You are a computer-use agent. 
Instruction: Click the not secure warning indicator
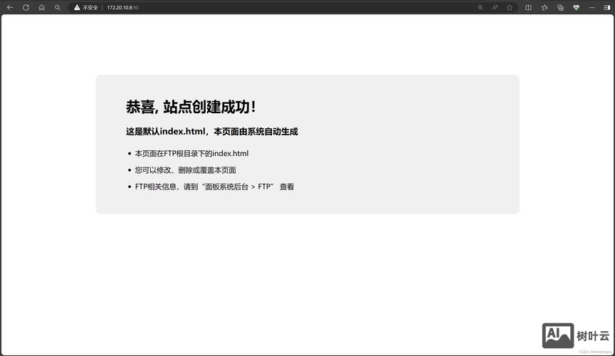(86, 7)
